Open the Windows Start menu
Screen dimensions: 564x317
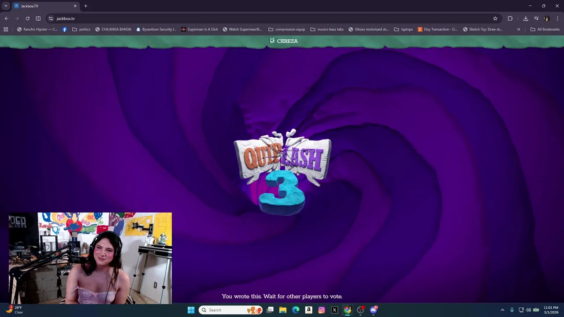(191, 310)
